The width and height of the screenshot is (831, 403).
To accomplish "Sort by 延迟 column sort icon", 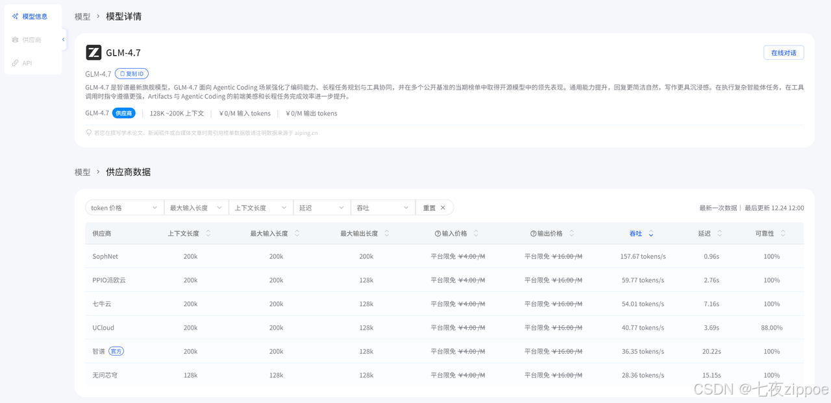I will pyautogui.click(x=720, y=233).
